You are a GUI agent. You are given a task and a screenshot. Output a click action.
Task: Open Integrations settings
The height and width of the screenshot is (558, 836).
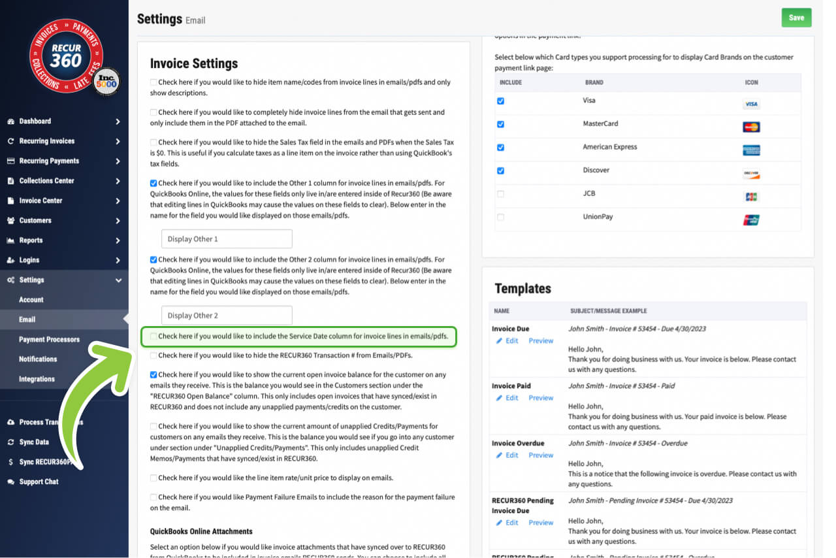[x=37, y=379]
